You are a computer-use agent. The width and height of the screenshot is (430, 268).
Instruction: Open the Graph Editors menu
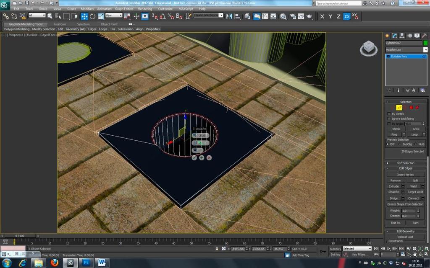(124, 9)
